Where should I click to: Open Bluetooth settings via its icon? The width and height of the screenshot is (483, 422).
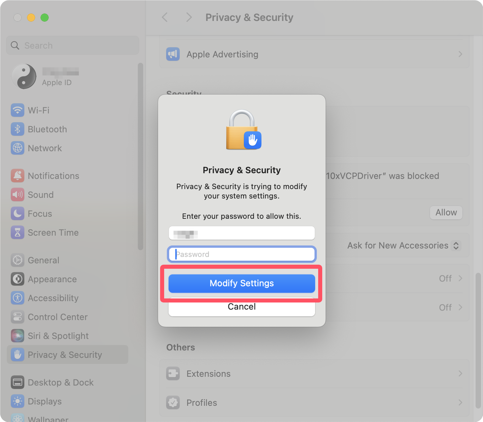pyautogui.click(x=18, y=129)
